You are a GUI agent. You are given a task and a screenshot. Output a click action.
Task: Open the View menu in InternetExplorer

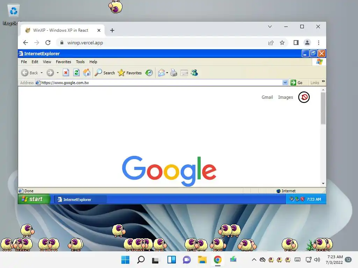47,62
